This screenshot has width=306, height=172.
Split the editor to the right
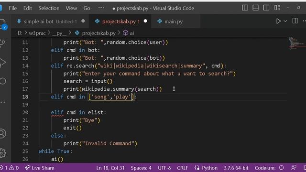[x=295, y=21]
